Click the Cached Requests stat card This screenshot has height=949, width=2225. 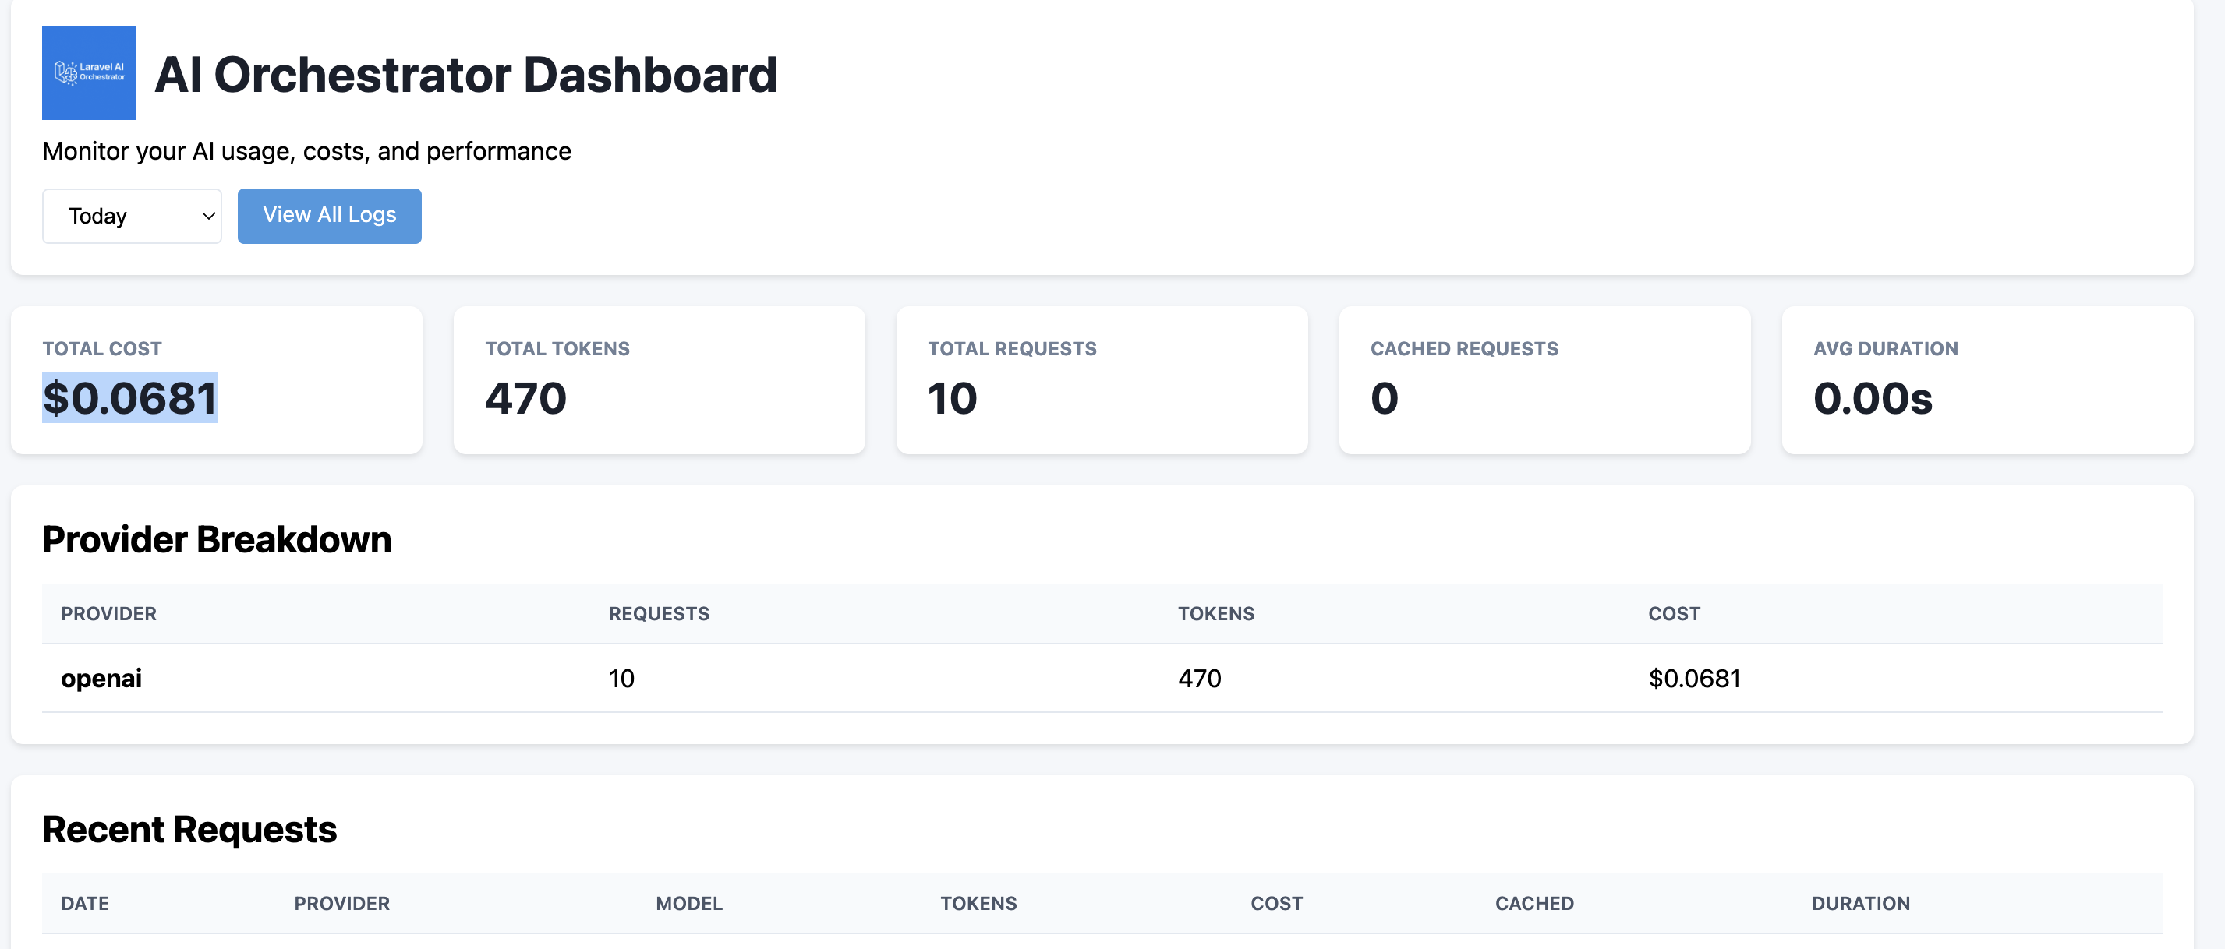1544,380
